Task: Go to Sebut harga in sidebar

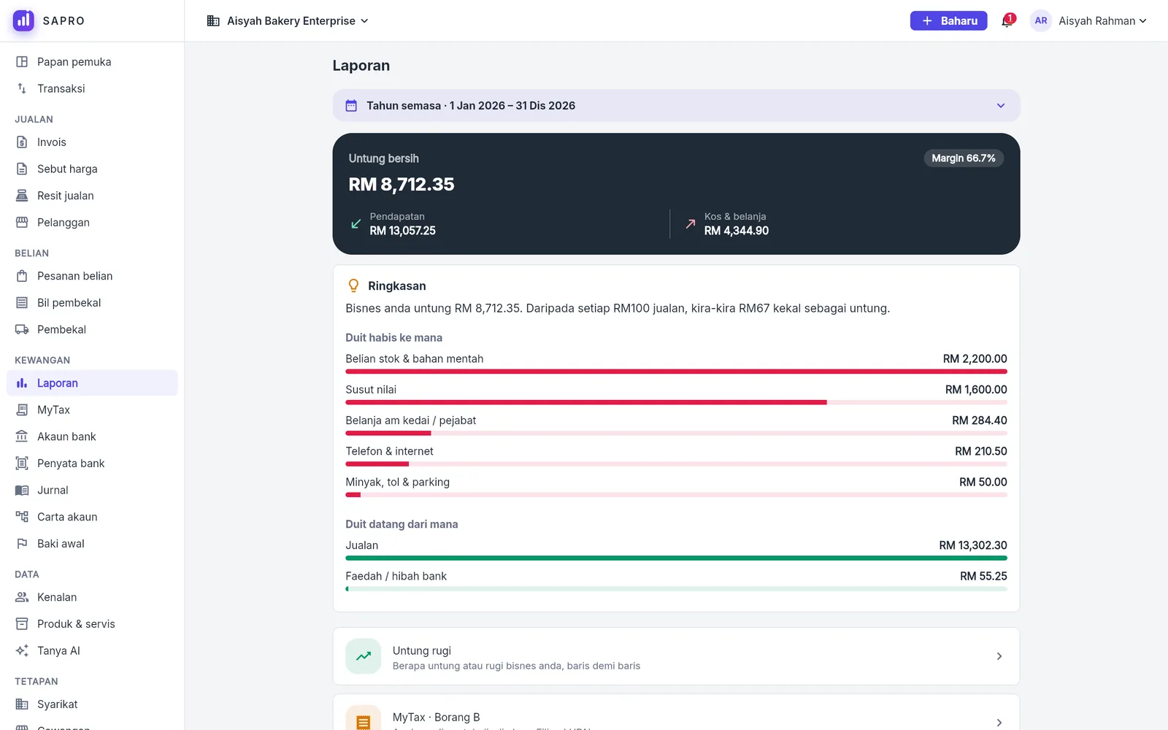Action: pos(92,169)
